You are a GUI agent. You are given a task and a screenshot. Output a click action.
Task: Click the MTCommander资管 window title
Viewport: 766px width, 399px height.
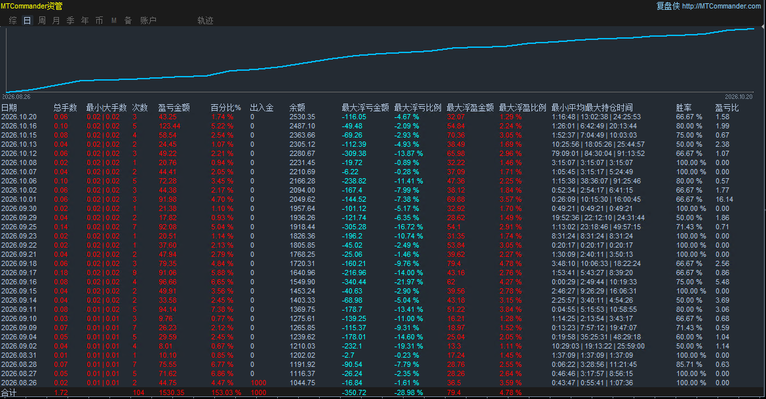tap(31, 6)
